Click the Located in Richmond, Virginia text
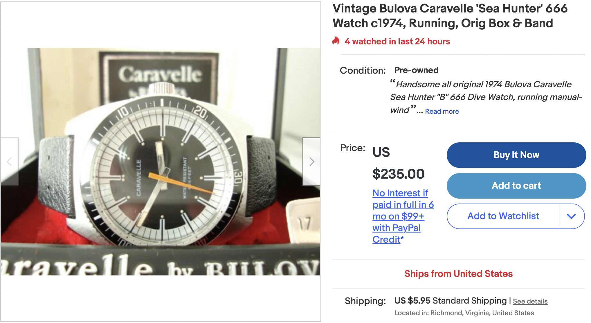591x323 pixels. point(464,313)
